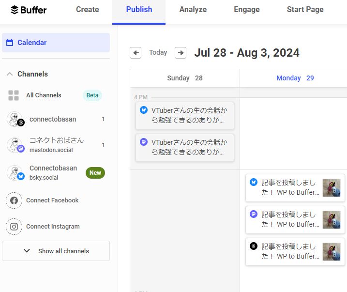Open the Analyze tab
Viewport: 347px width, 292px height.
coord(193,10)
